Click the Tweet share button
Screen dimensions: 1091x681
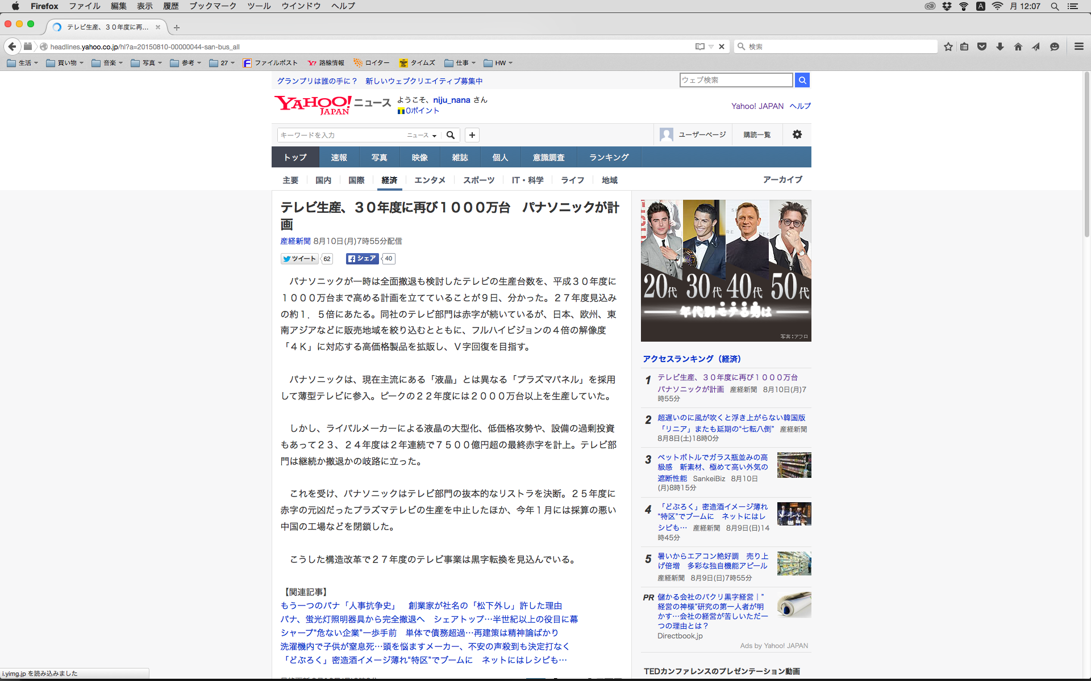(x=299, y=259)
